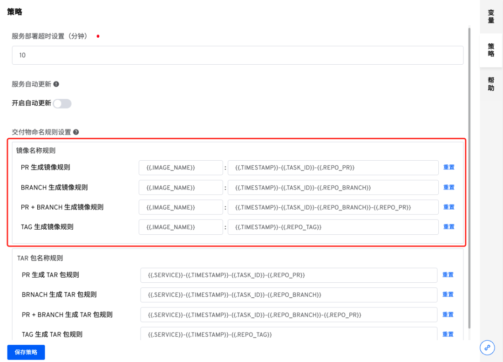
Task: Click the TAG 生成 TAR 包规则 input field
Action: 289,334
